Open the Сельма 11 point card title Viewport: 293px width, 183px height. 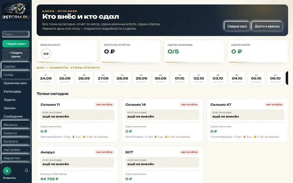click(x=50, y=105)
